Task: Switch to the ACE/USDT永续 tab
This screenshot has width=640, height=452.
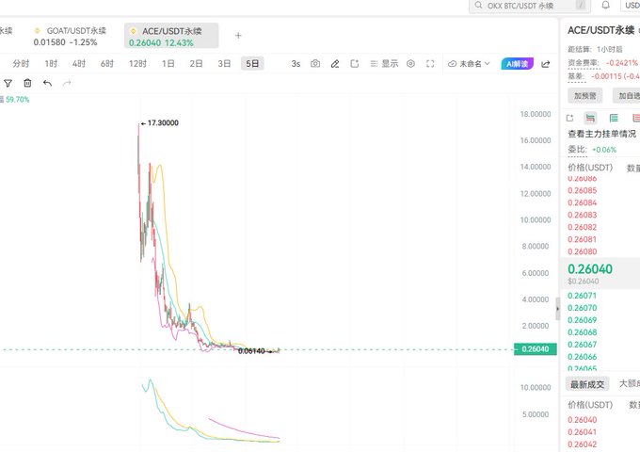Action: (171, 36)
